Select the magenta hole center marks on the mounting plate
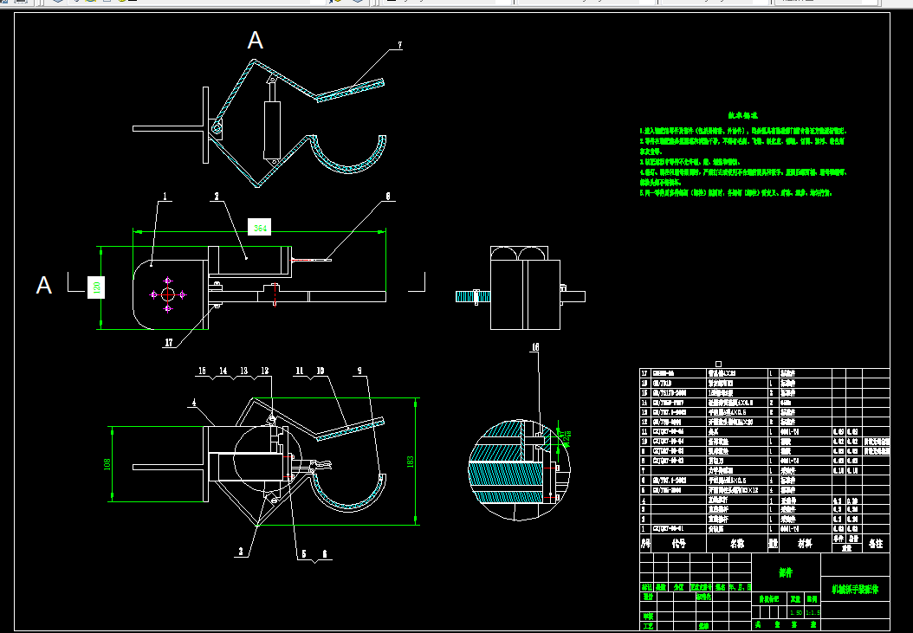The height and width of the screenshot is (633, 913). tap(168, 294)
